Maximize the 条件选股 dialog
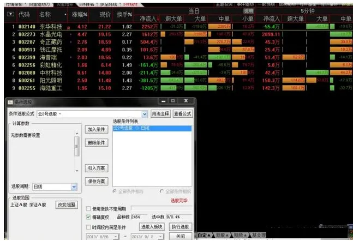353x241 pixels. [x=173, y=101]
